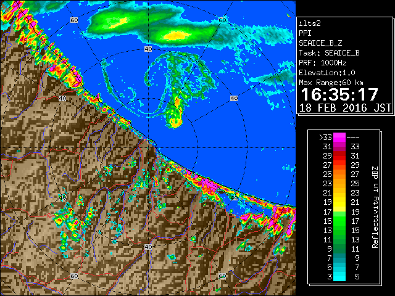Viewport: 395px width, 296px height.
Task: Click the teal 7–9 dBZ legend band
Action: [339, 258]
